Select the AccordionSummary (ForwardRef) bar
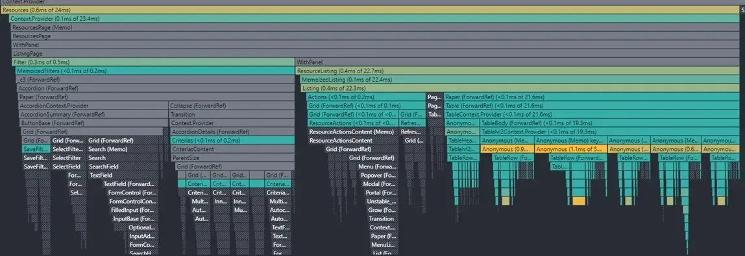 (x=93, y=114)
